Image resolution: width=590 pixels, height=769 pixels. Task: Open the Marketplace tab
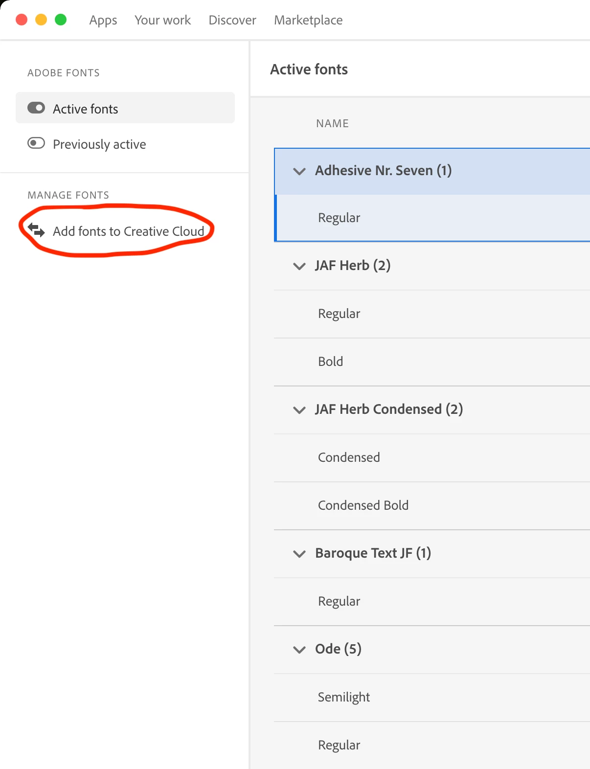pyautogui.click(x=308, y=20)
